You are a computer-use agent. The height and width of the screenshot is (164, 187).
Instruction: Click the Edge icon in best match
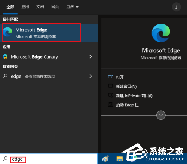(7, 32)
